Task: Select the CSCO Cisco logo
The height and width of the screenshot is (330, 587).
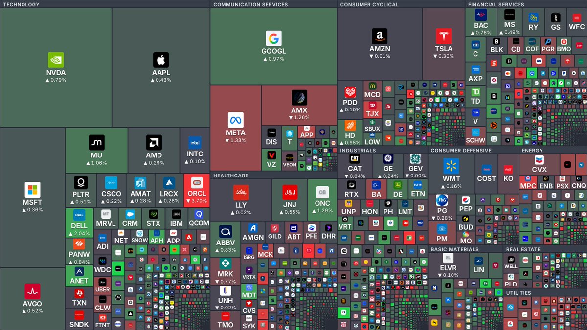Action: pos(111,183)
